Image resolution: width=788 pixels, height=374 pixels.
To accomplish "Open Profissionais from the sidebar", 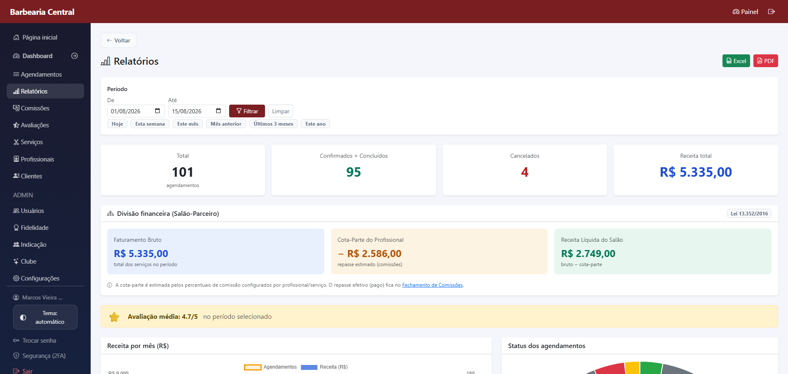I will coord(45,159).
